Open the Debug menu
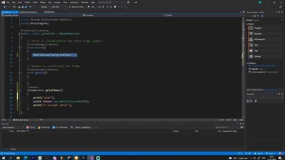This screenshot has width=285, height=160. tap(43, 2)
